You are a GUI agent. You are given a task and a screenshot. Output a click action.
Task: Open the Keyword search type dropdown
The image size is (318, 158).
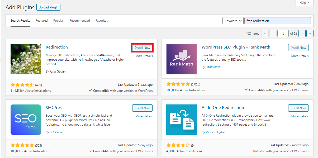click(x=233, y=21)
